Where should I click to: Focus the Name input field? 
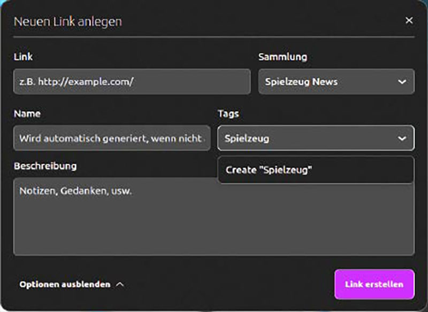pos(111,139)
